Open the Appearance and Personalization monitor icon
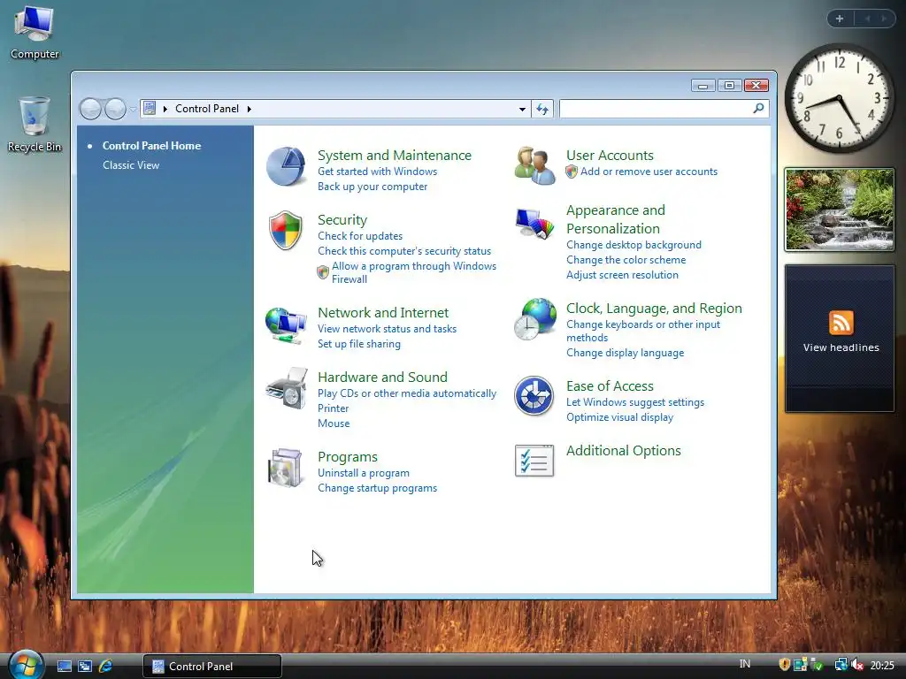The image size is (906, 679). point(534,224)
